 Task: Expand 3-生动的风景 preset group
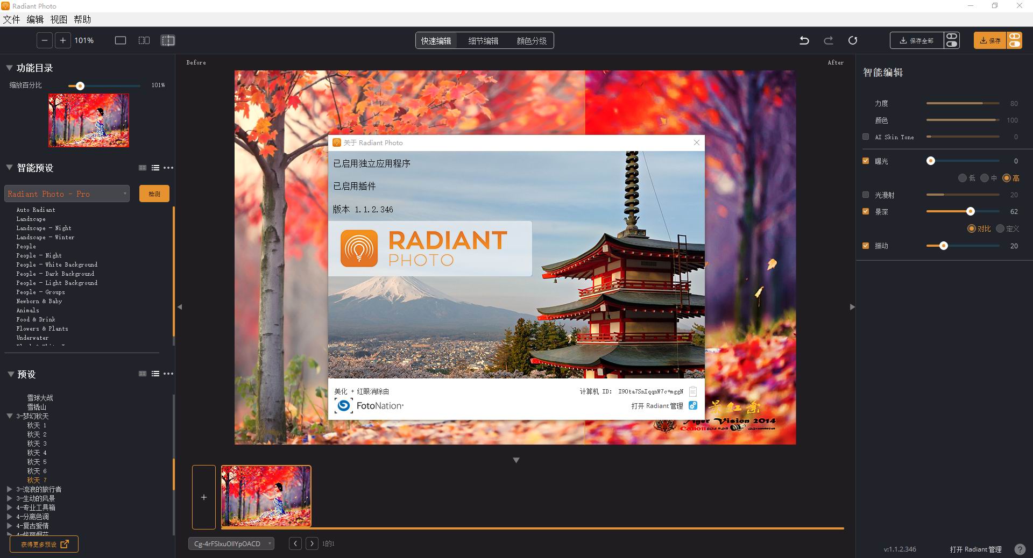tap(9, 498)
